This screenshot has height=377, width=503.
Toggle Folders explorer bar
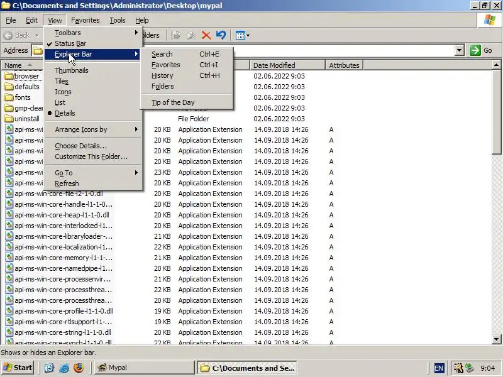coord(187,86)
